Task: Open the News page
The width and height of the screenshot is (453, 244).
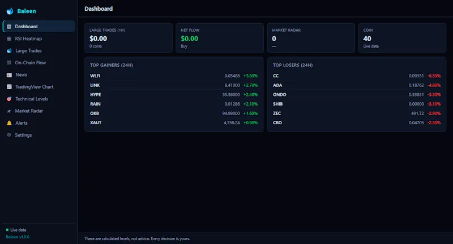Action: tap(39, 75)
